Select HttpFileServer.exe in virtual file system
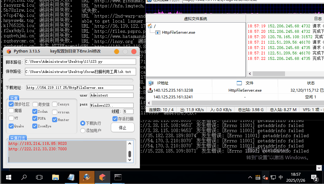Image resolution: width=324 pixels, height=184 pixels. [178, 32]
